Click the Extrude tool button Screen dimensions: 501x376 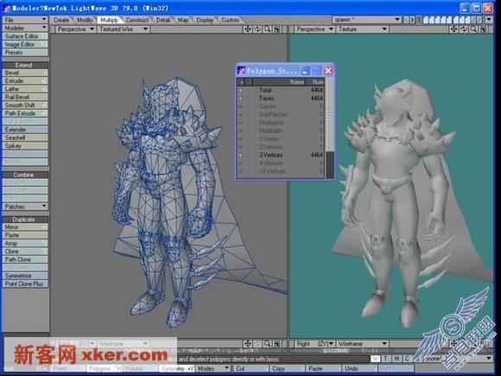[25, 81]
